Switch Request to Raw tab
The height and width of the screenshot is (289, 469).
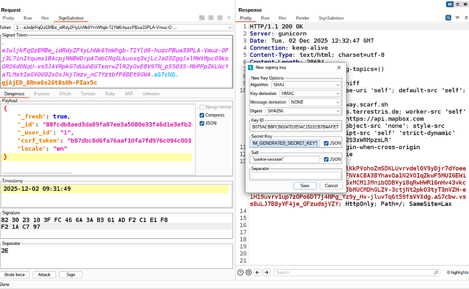click(28, 18)
